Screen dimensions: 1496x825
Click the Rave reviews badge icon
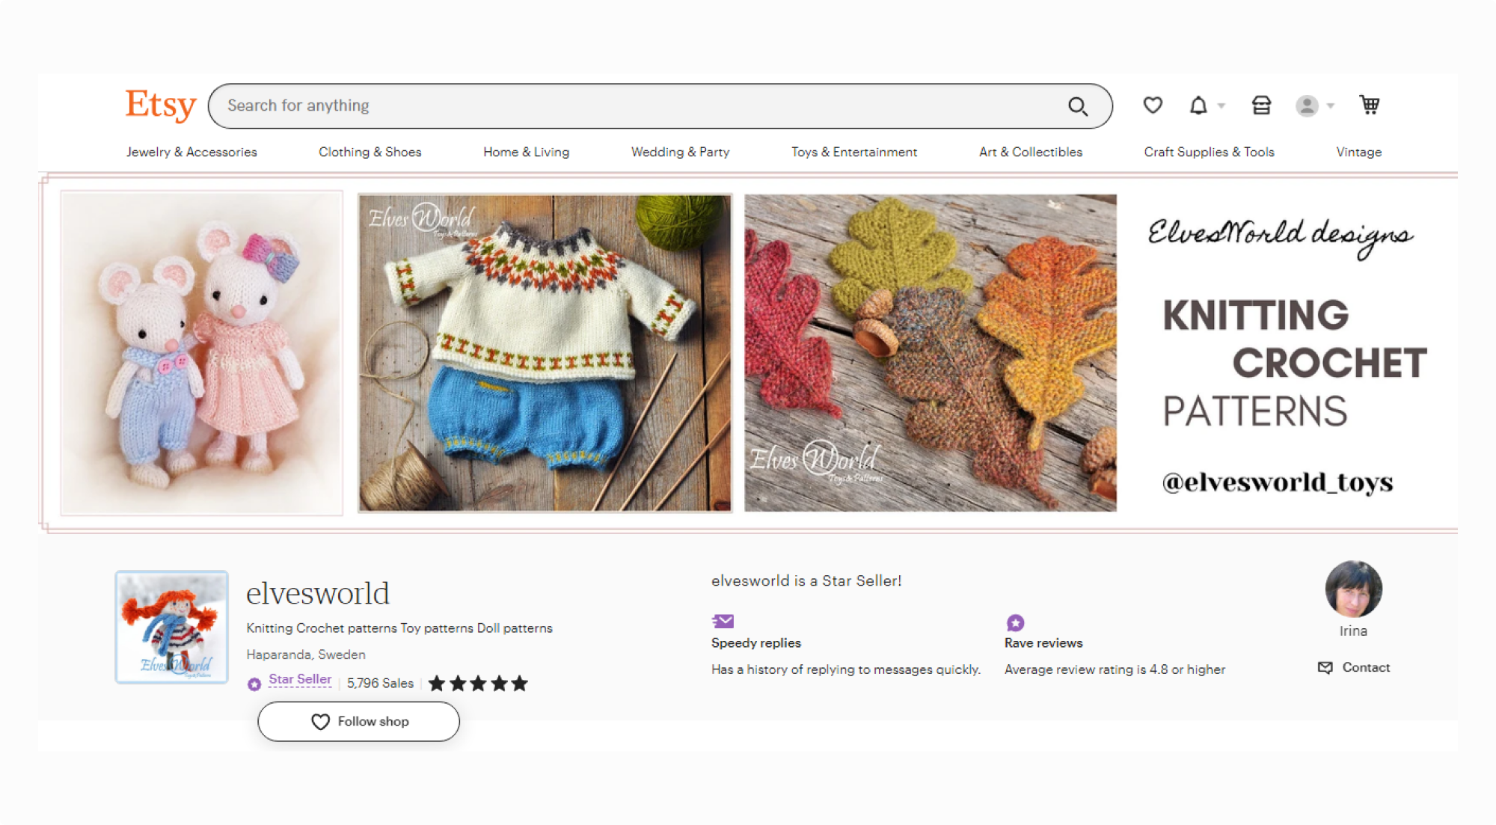coord(1015,622)
